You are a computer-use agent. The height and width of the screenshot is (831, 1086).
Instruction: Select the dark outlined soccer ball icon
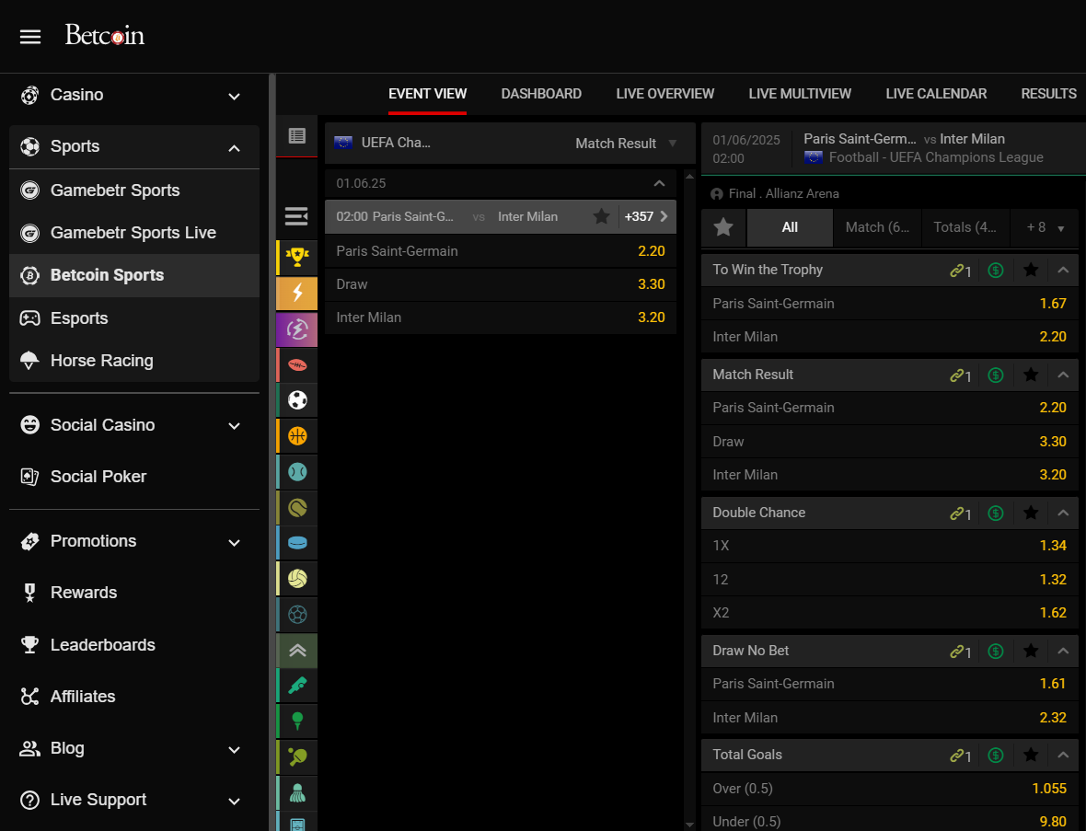[x=297, y=614]
